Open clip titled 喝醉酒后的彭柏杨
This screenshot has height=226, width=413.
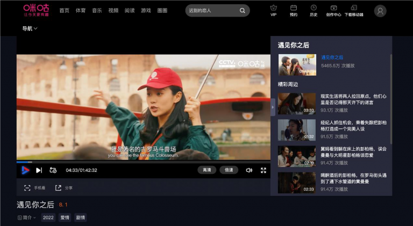tap(353, 178)
